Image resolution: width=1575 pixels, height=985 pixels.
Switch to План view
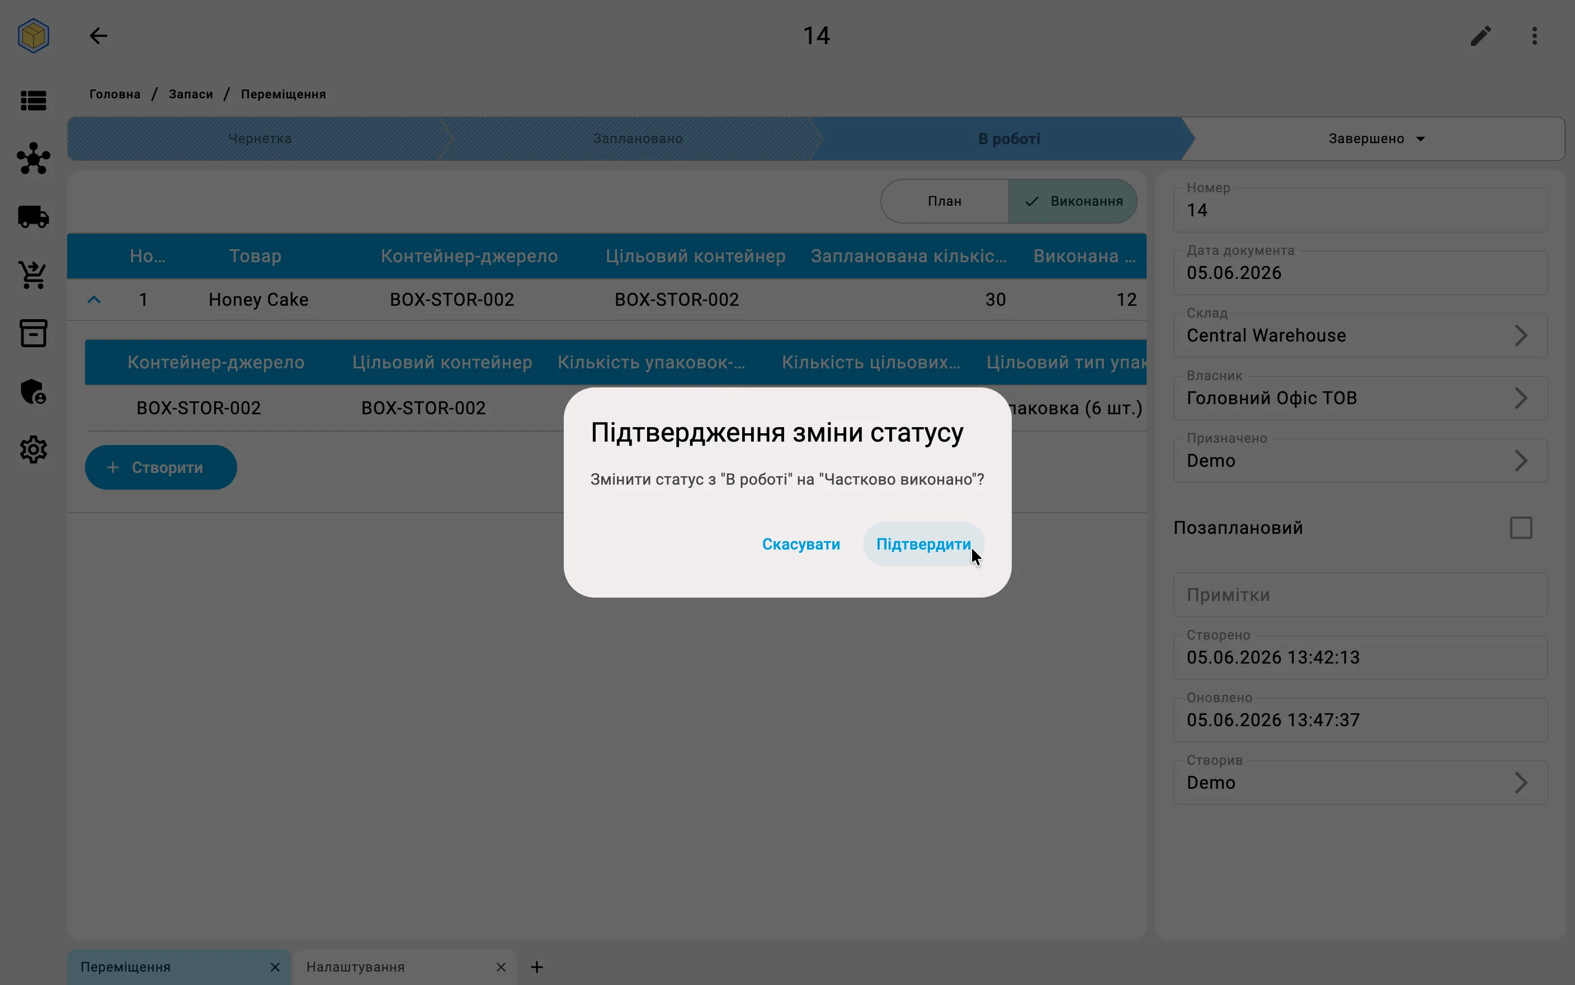(944, 201)
